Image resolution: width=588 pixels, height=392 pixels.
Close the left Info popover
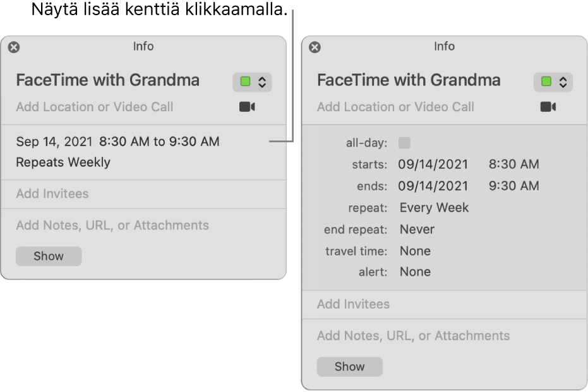click(x=14, y=47)
